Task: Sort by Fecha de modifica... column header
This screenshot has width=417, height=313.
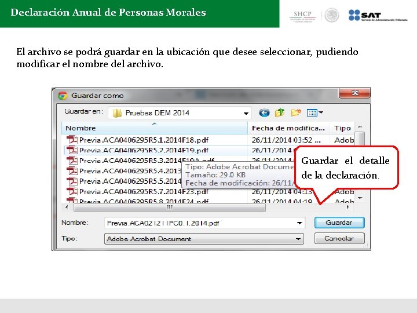Action: click(288, 128)
